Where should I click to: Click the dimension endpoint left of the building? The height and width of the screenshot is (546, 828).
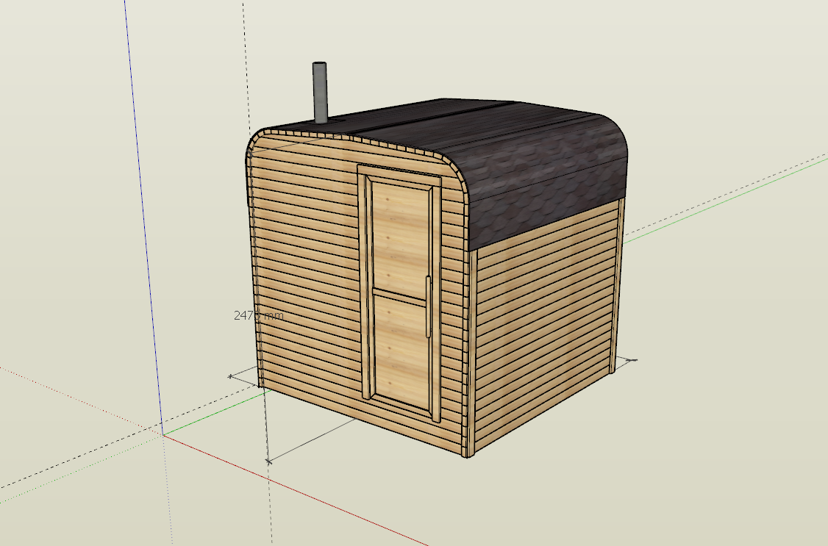click(x=231, y=376)
